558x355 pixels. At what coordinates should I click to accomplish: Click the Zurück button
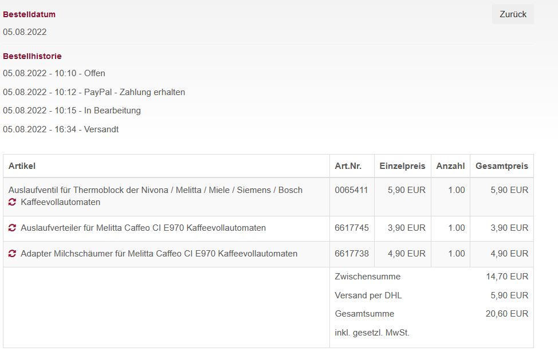[513, 14]
